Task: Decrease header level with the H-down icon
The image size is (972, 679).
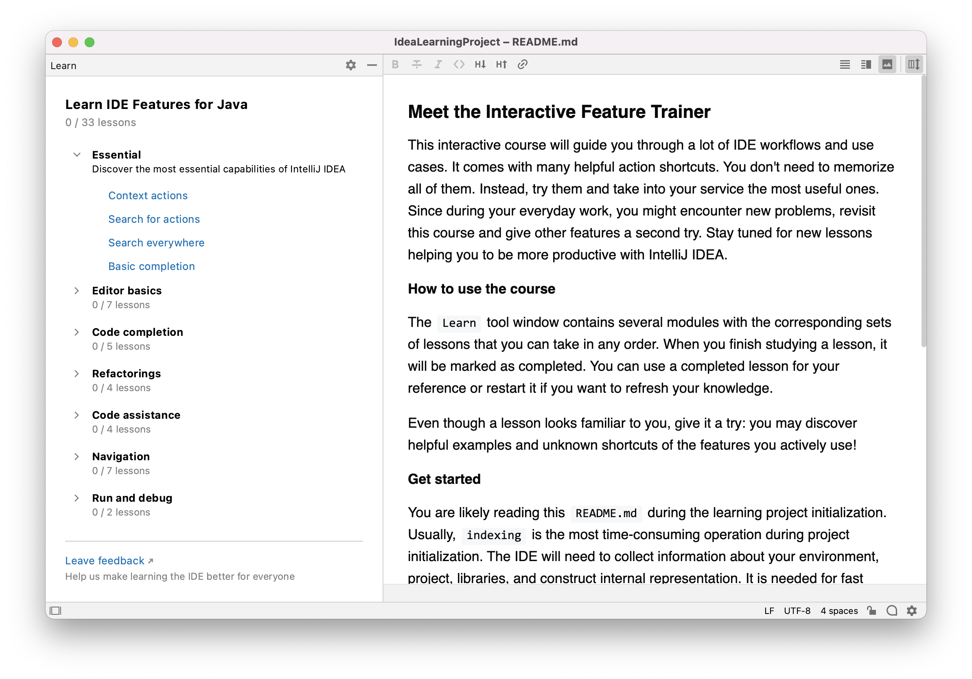Action: [x=480, y=65]
